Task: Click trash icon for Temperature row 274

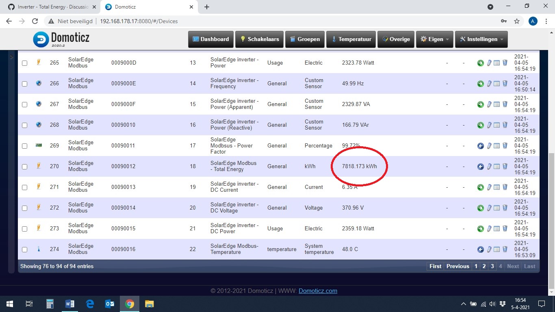Action: [x=505, y=249]
